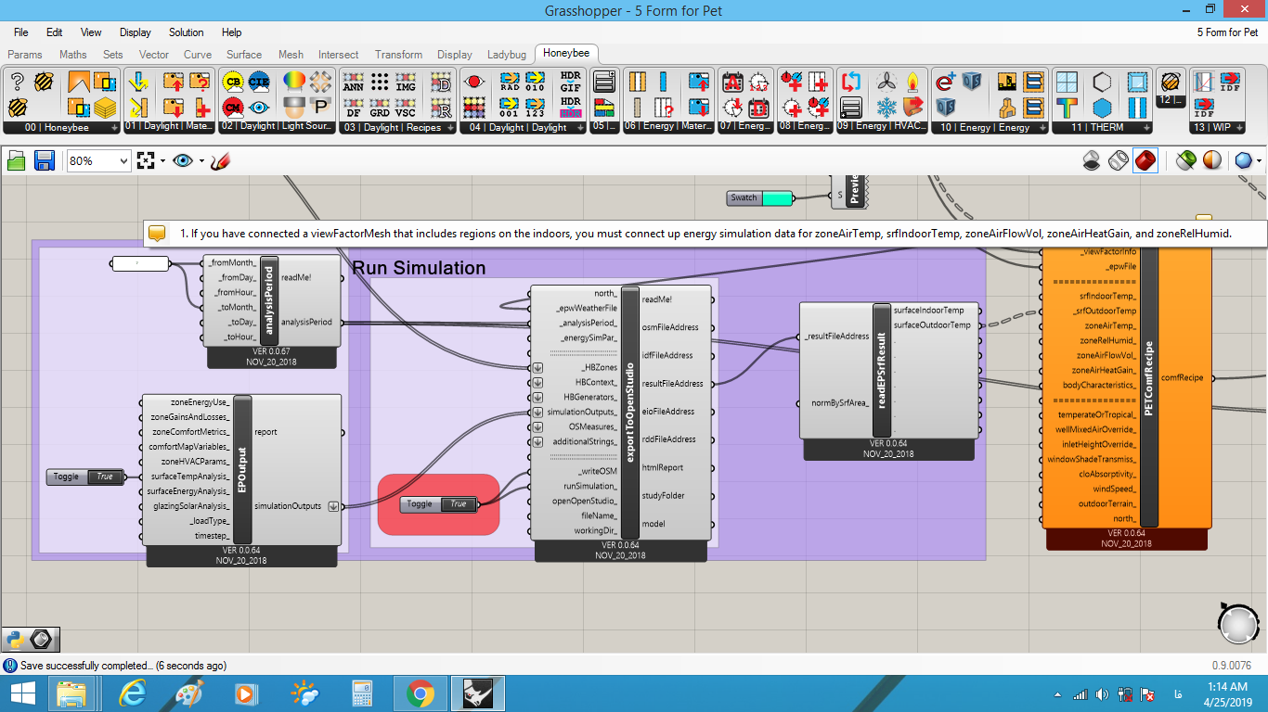The height and width of the screenshot is (712, 1268).
Task: Select the red shaded preview mode icon
Action: (1145, 160)
